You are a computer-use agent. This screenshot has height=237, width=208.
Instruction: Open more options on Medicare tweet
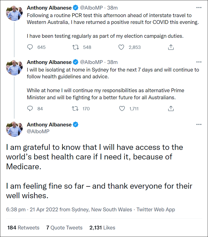(x=199, y=124)
